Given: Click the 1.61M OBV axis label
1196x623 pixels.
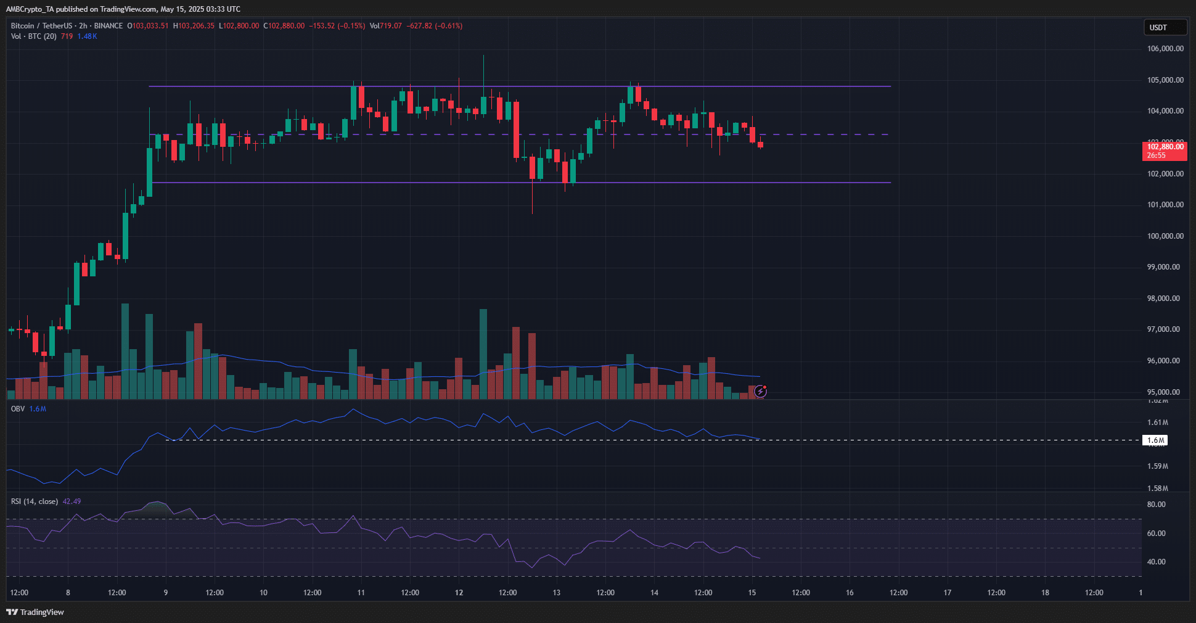Looking at the screenshot, I should pos(1157,423).
